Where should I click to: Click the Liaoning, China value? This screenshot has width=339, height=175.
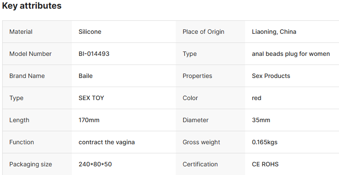point(274,32)
